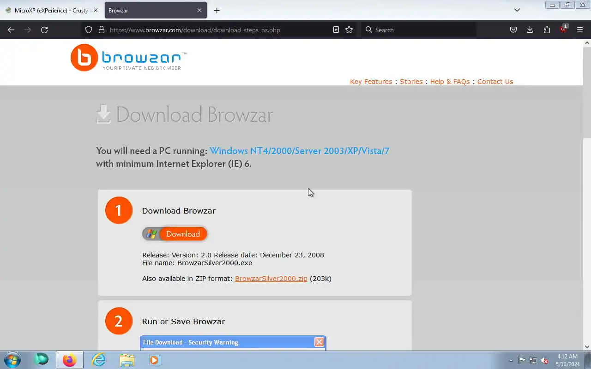Viewport: 591px width, 369px height.
Task: Bookmark this page with the star icon
Action: pos(349,30)
